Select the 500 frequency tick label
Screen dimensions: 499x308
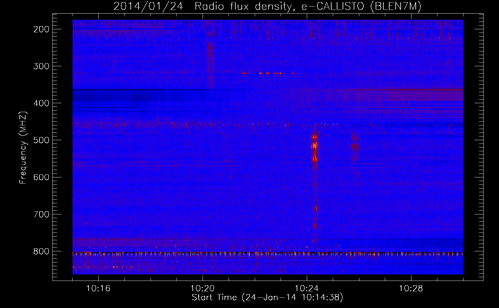click(x=41, y=140)
